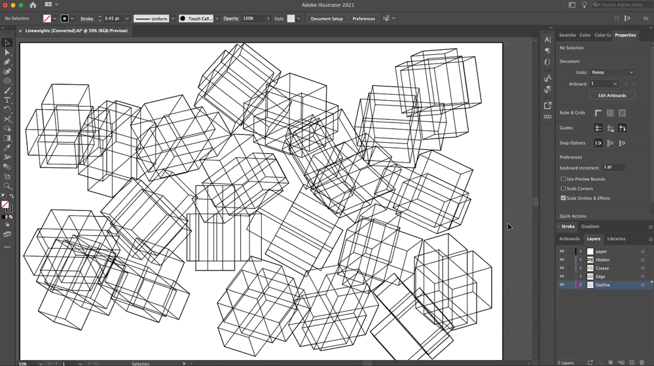Image resolution: width=654 pixels, height=366 pixels.
Task: Click the Keyboard Increment input field
Action: point(613,167)
